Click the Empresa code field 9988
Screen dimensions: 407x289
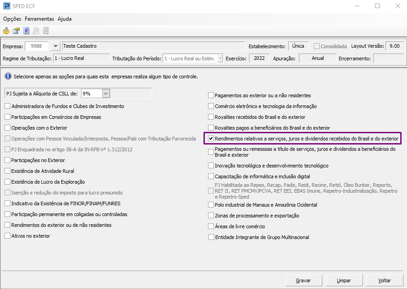(x=36, y=46)
